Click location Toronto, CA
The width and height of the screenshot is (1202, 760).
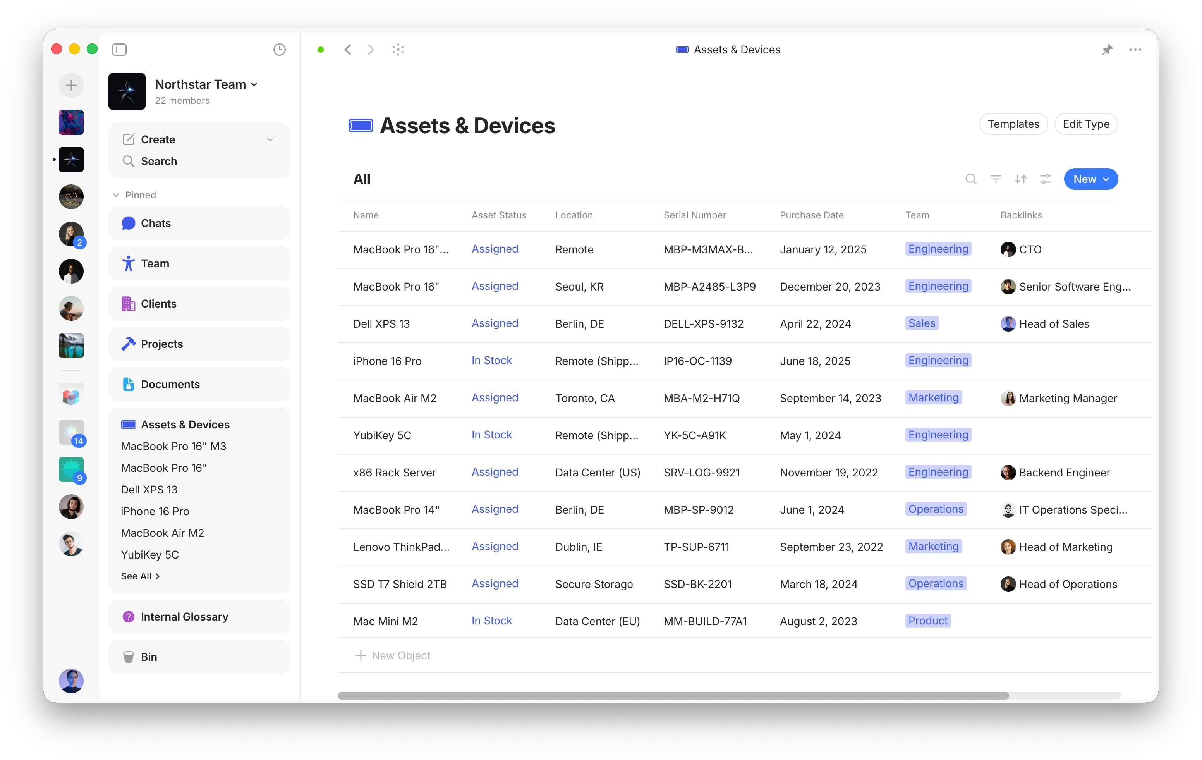tap(584, 398)
